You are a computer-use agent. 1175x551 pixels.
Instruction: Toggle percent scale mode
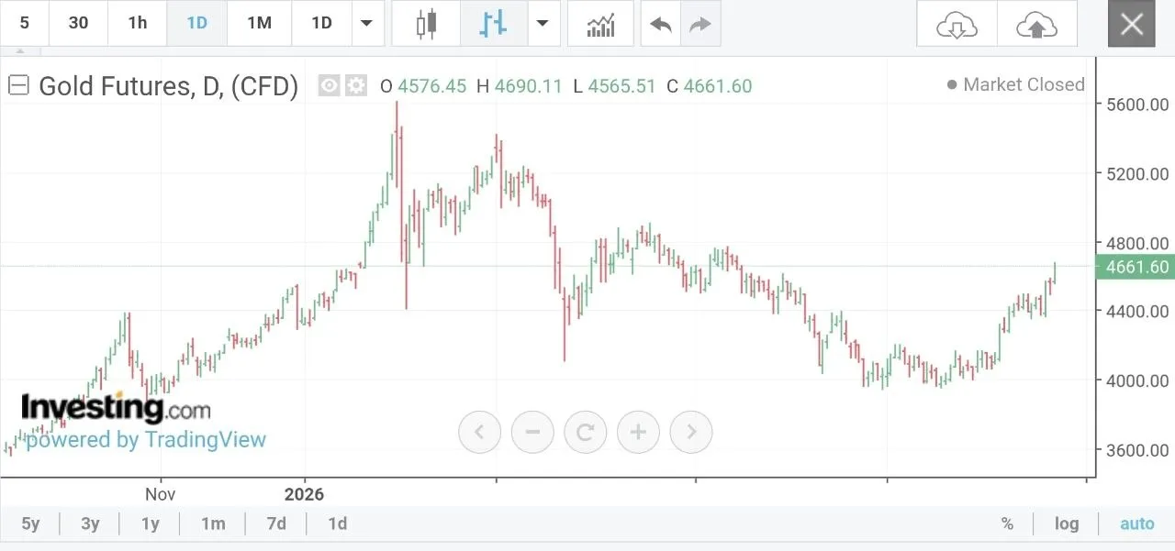tap(1007, 523)
